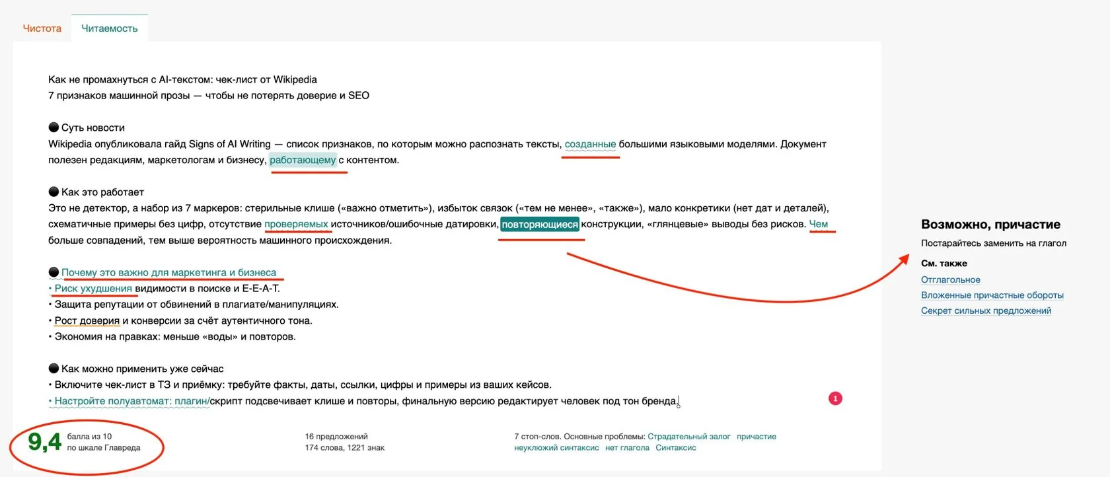Click the red notification badge with 1
The width and height of the screenshot is (1110, 477).
point(835,398)
